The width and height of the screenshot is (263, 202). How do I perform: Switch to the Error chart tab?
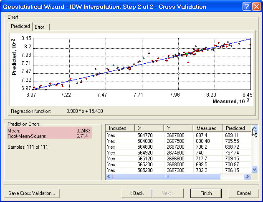(42, 27)
